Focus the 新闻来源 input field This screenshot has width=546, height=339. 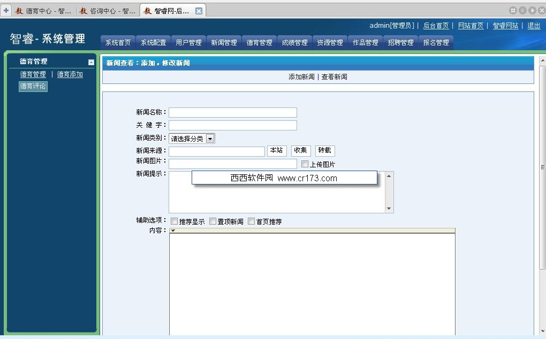coord(217,151)
